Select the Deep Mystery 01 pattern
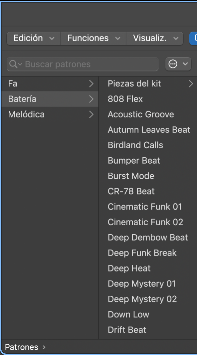Image resolution: width=198 pixels, height=355 pixels. tap(142, 284)
